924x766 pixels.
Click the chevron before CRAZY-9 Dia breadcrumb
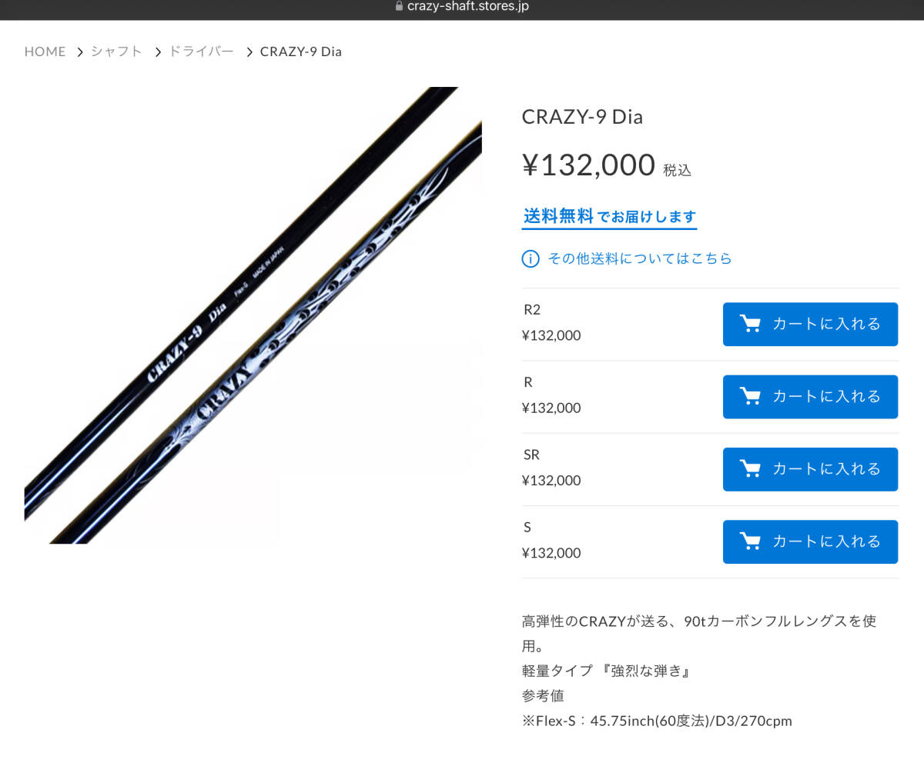click(249, 52)
